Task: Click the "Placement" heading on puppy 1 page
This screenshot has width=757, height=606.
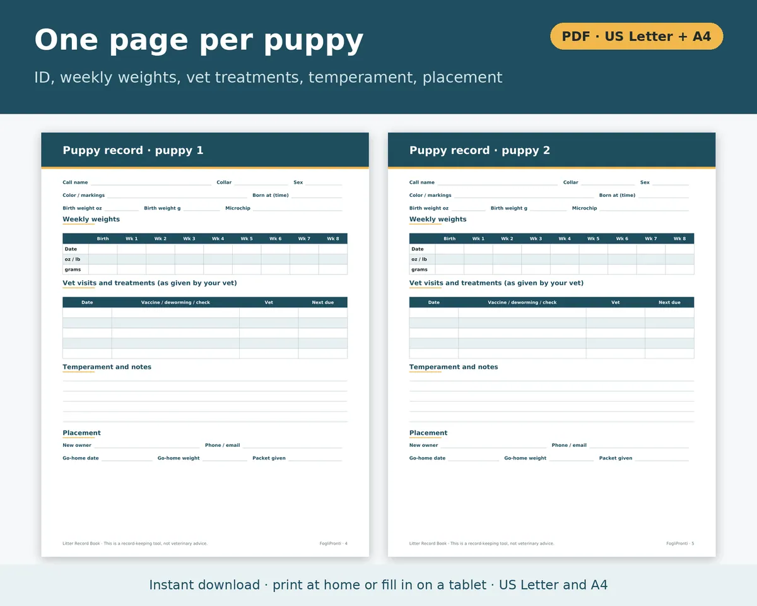Action: click(x=81, y=433)
